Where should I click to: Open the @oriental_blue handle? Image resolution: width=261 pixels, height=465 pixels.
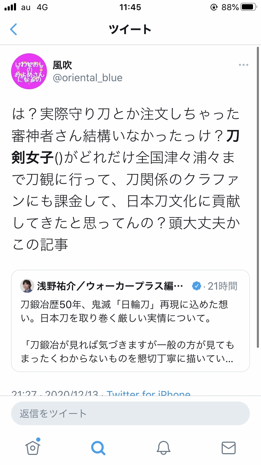(87, 77)
